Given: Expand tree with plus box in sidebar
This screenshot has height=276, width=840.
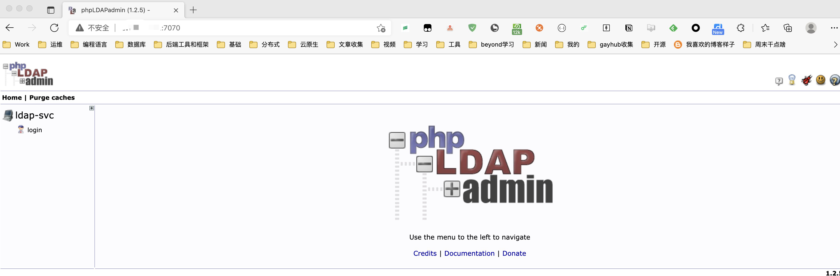Looking at the screenshot, I should pos(92,108).
